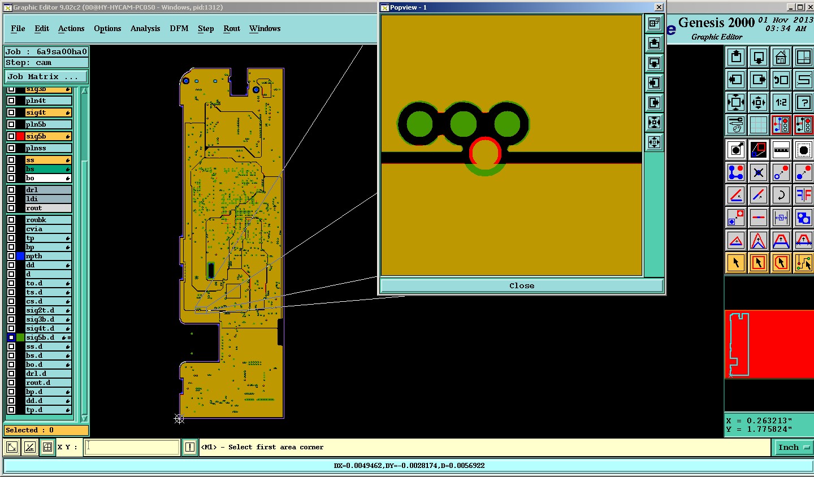This screenshot has height=477, width=814.
Task: Toggle the checkbox for layer pln5b
Action: pos(11,124)
